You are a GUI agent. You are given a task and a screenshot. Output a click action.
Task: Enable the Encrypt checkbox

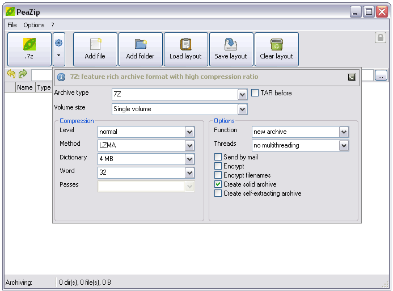(x=218, y=166)
